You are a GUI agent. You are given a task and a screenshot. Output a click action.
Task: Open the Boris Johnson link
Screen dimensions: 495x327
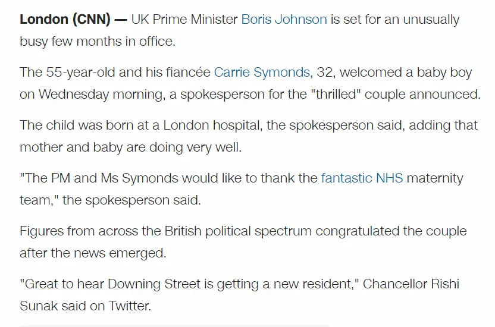[284, 19]
